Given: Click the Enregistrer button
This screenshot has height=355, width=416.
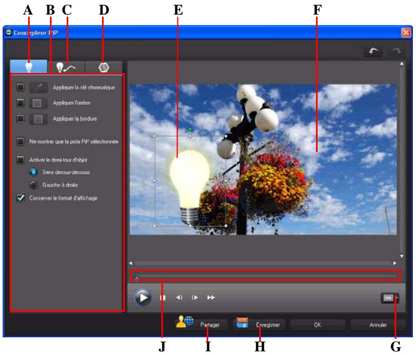Looking at the screenshot, I should 259,324.
